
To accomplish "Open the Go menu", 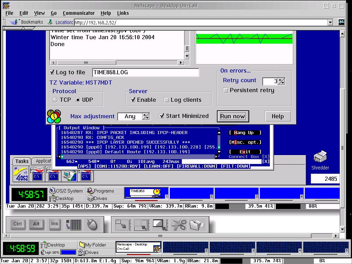I will tap(54, 13).
